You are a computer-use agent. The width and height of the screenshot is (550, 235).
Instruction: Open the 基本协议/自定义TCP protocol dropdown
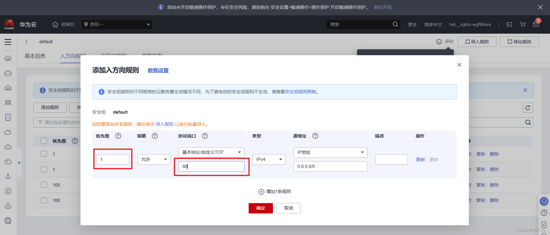pos(211,152)
